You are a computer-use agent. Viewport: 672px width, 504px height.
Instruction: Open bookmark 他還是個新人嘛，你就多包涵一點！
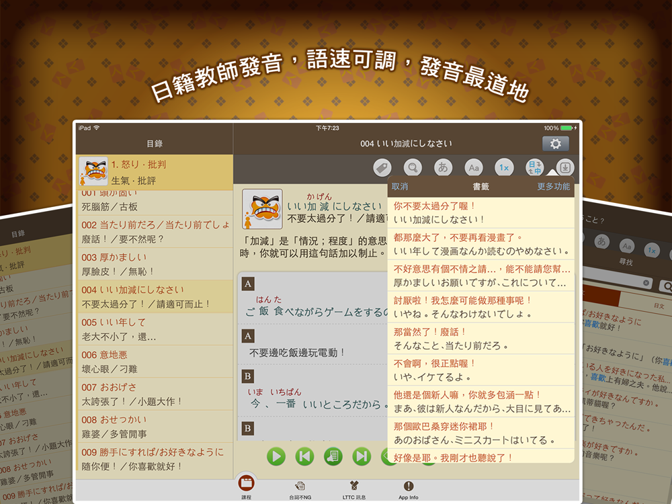[481, 402]
